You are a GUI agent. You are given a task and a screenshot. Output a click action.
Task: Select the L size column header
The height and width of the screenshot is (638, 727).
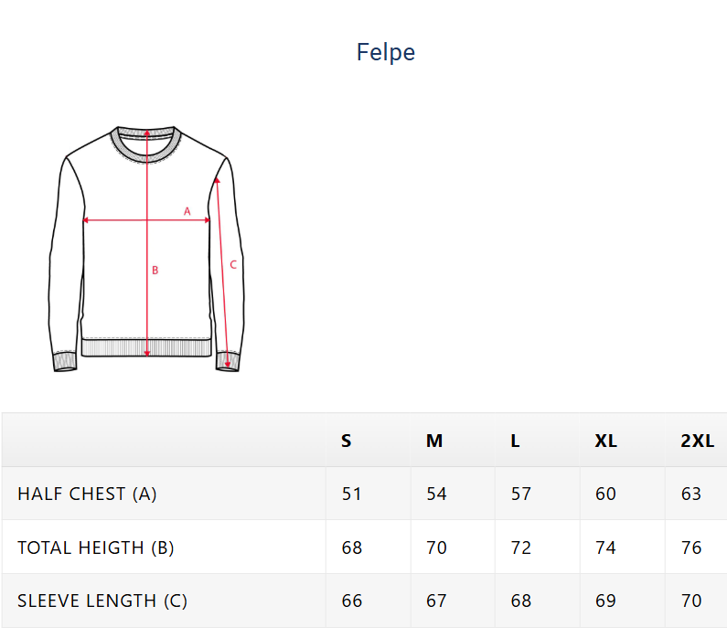[516, 441]
